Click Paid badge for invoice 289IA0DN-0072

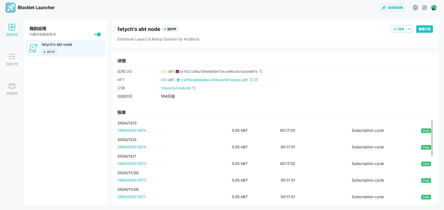(x=426, y=181)
